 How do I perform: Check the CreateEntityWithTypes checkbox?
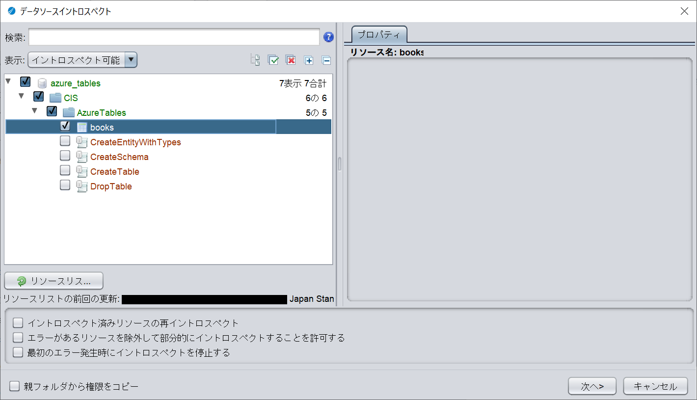(x=65, y=141)
